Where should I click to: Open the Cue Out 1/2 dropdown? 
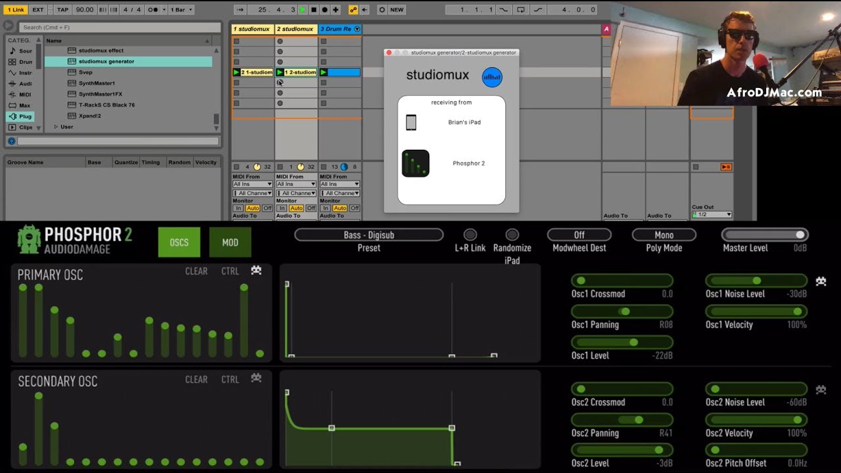712,215
